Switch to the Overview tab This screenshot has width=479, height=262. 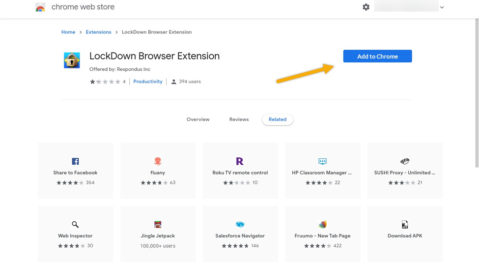tap(198, 119)
